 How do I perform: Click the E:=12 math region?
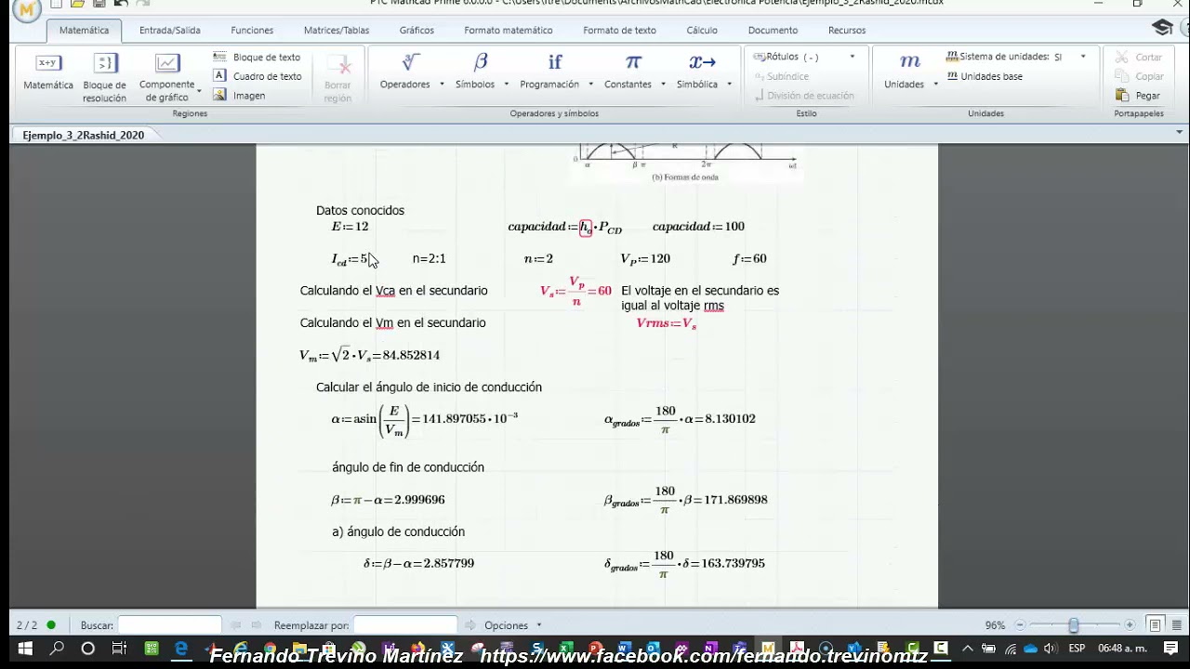point(350,227)
